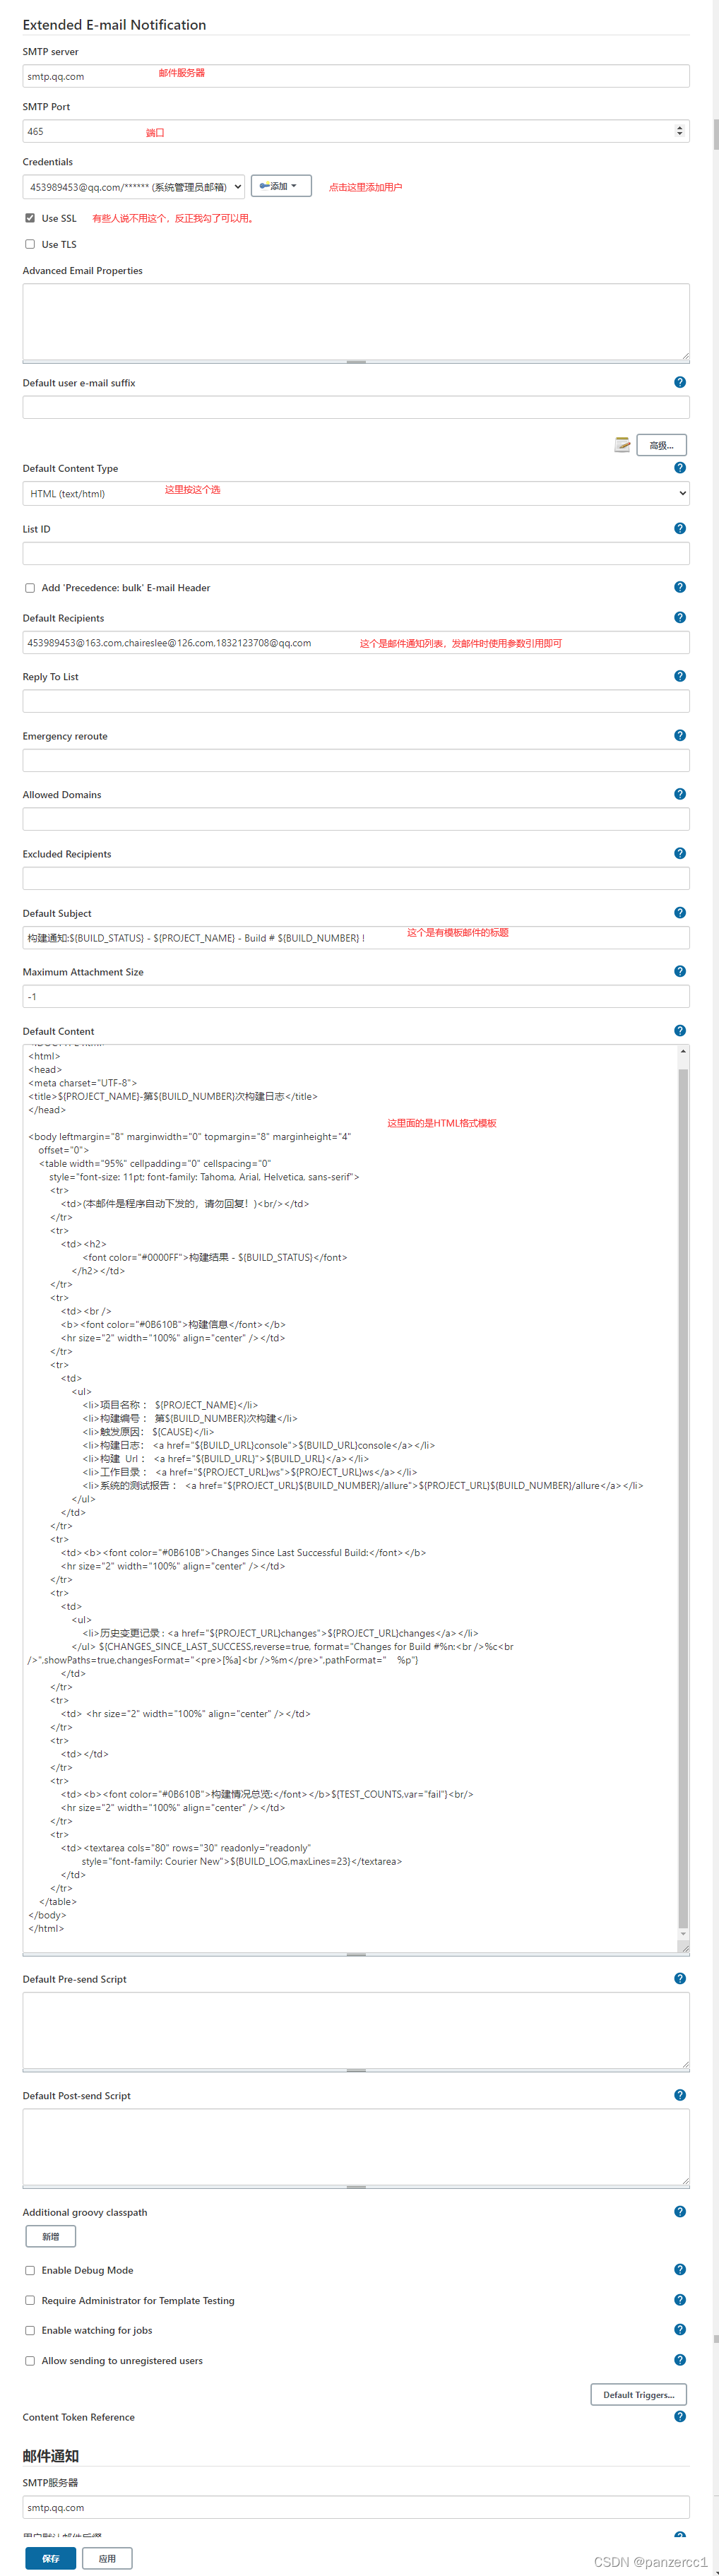The width and height of the screenshot is (719, 2576).
Task: Open help for Default Post-send Script
Action: click(x=680, y=2095)
